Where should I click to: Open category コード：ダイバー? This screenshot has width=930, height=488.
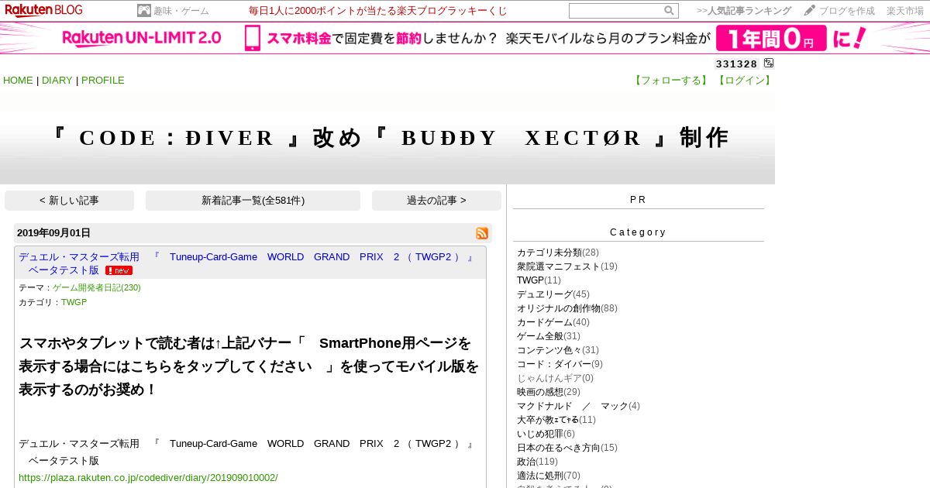554,364
